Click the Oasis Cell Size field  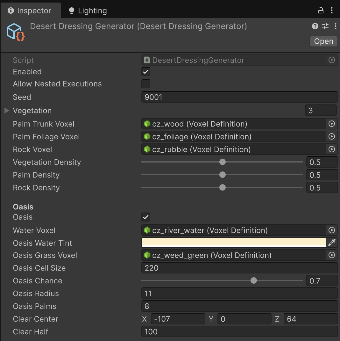point(239,268)
